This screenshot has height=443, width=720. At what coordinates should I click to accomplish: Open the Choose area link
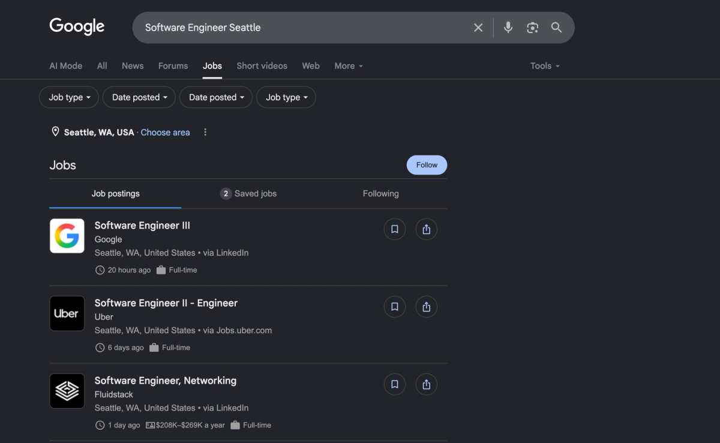(x=165, y=132)
